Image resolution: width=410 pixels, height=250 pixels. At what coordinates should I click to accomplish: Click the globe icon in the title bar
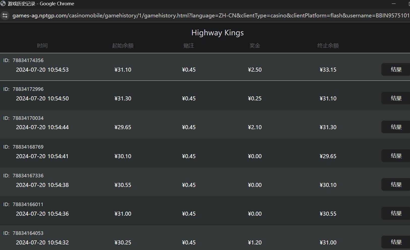[3, 4]
